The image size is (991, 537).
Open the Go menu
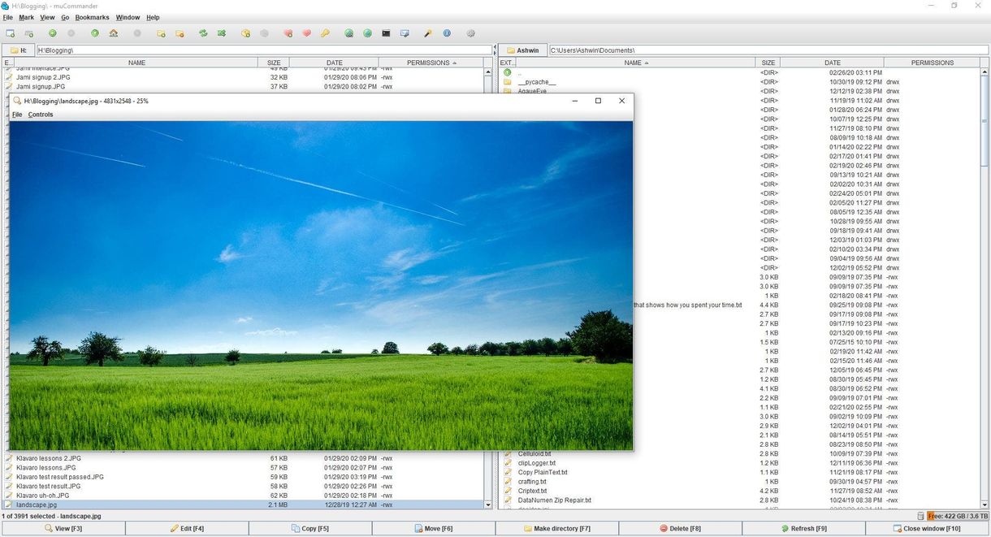(65, 17)
